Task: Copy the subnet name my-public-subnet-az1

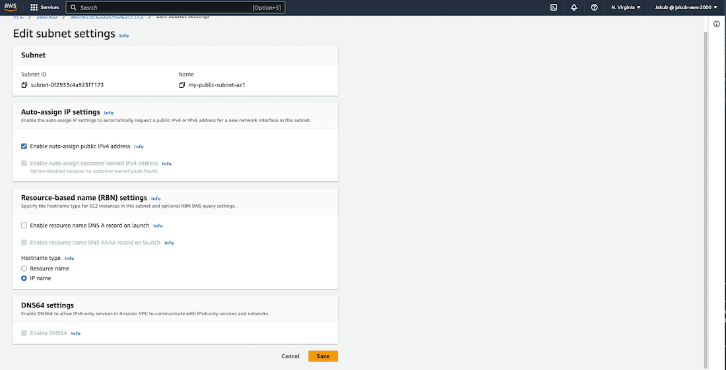Action: pyautogui.click(x=182, y=85)
